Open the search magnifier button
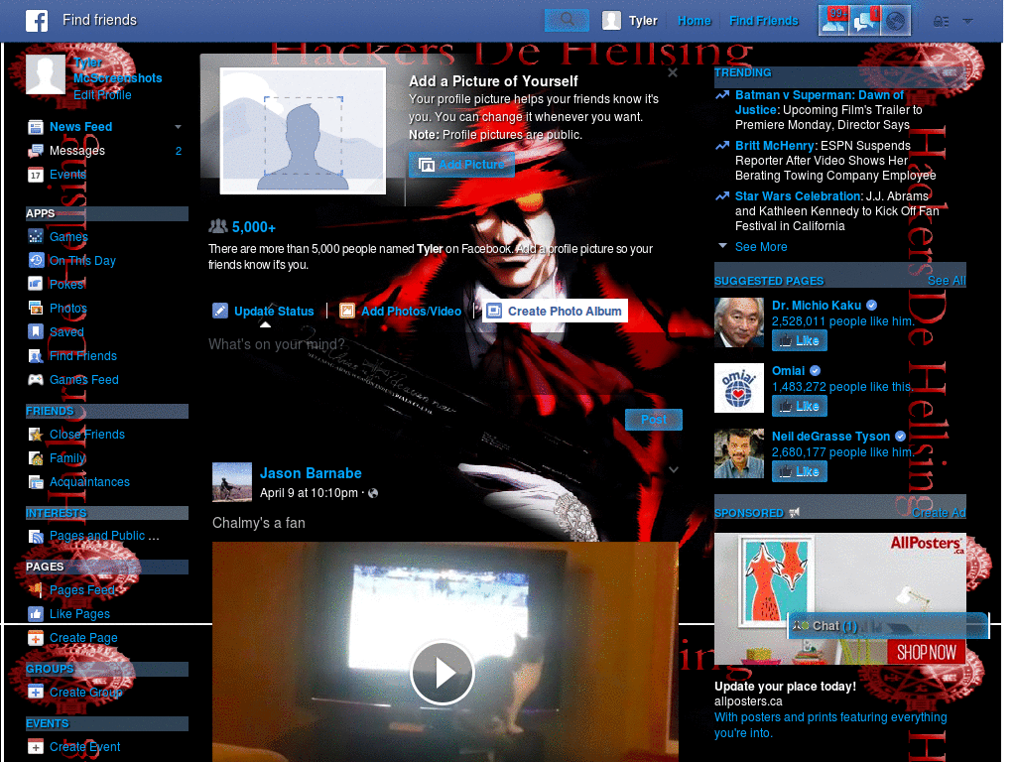 coord(567,20)
